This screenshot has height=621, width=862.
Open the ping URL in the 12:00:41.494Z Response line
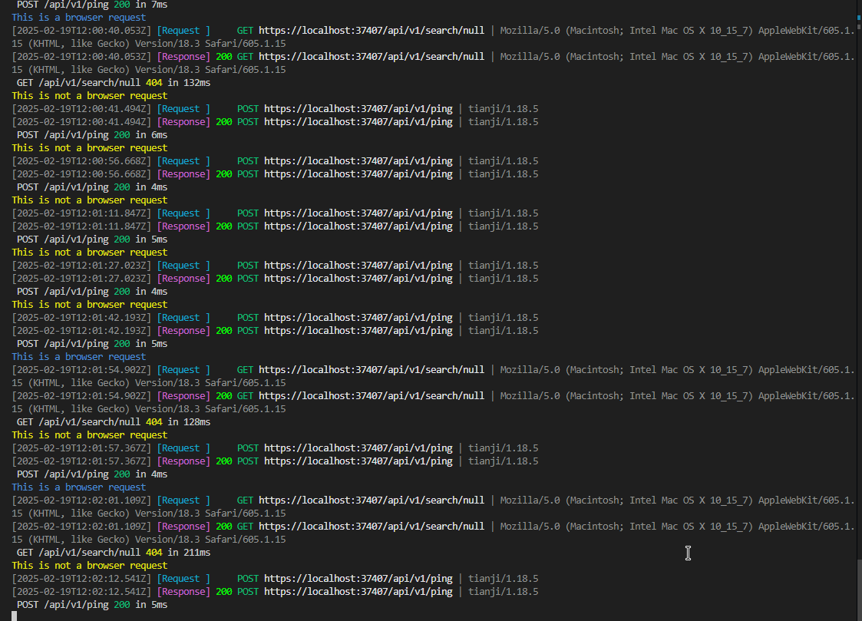click(x=358, y=122)
